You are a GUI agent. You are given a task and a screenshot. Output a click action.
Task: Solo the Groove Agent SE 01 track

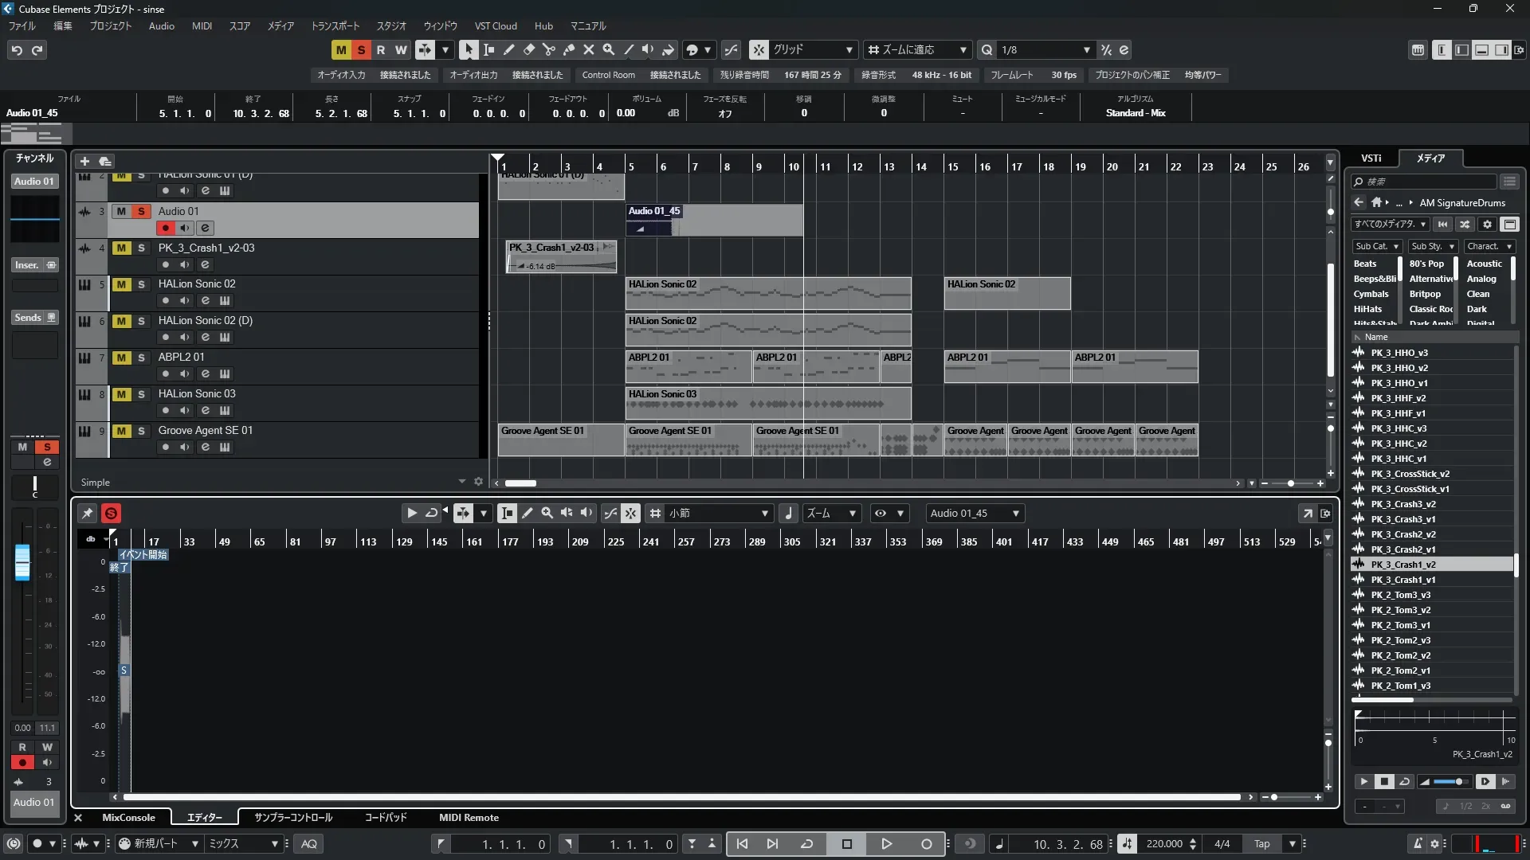[x=141, y=431]
